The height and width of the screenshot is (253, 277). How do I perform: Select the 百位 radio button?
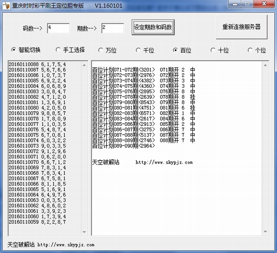175,50
